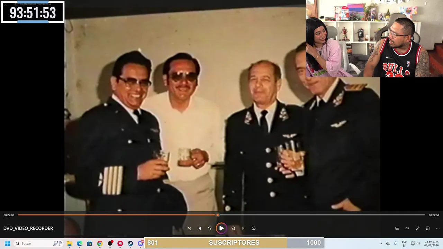The image size is (443, 249).
Task: Launch Microsoft Edge from the taskbar
Action: click(79, 243)
